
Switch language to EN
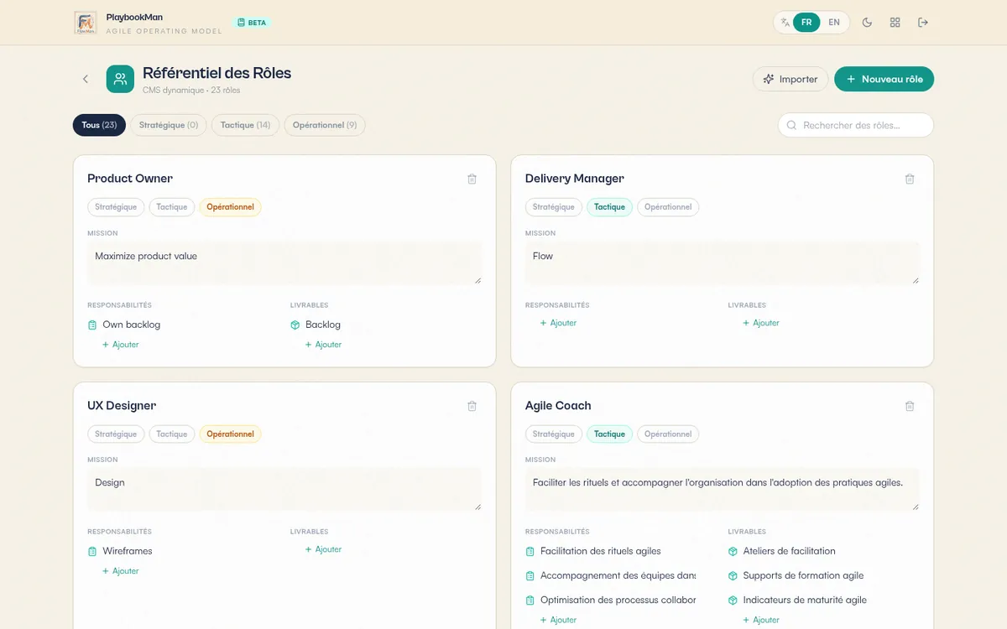834,23
